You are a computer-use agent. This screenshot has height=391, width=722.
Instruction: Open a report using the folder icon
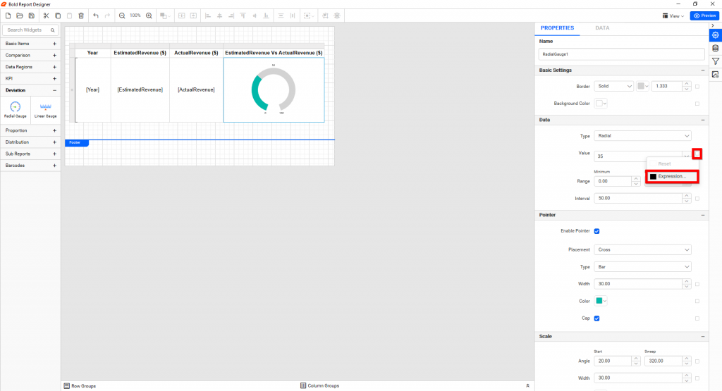tap(19, 15)
